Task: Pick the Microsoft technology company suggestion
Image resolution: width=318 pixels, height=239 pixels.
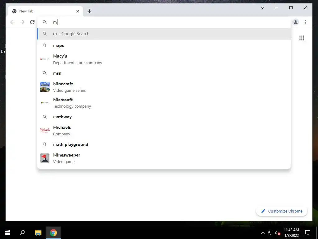Action: coord(164,103)
